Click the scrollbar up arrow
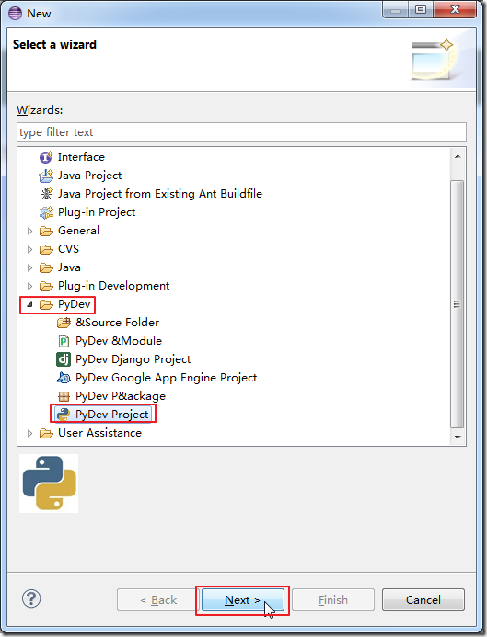The image size is (487, 637). [x=458, y=156]
